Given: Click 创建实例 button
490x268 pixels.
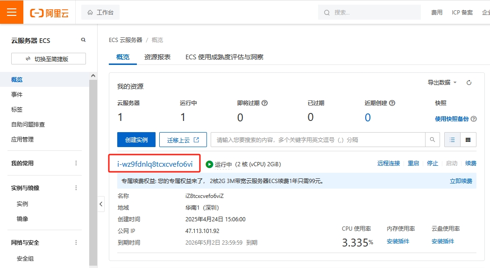Looking at the screenshot, I should (136, 140).
